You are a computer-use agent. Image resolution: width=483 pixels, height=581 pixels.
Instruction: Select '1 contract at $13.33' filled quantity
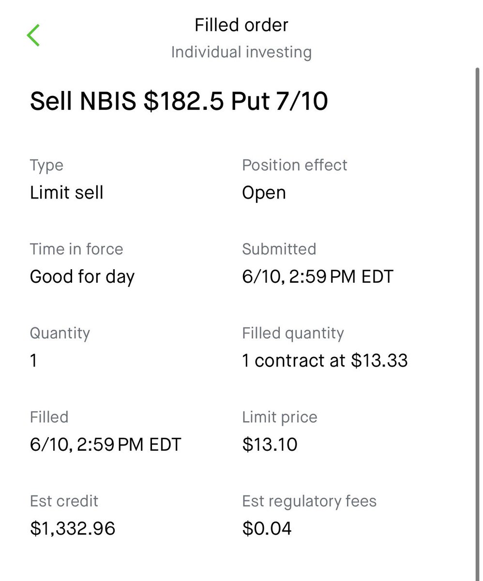coord(325,361)
